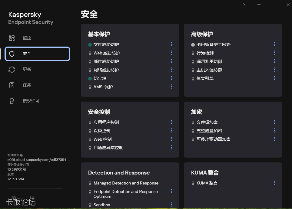Show options for 自适应异常控制
The image size is (292, 209).
[x=172, y=148]
